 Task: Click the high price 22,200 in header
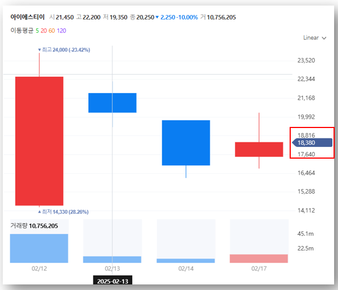pos(91,17)
